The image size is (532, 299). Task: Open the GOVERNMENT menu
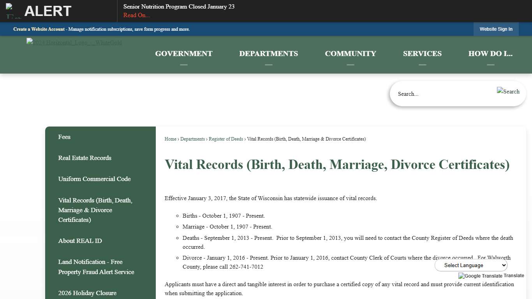point(183,53)
